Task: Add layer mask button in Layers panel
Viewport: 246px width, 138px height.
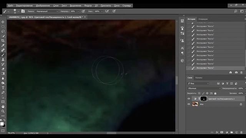Action: tap(222, 132)
